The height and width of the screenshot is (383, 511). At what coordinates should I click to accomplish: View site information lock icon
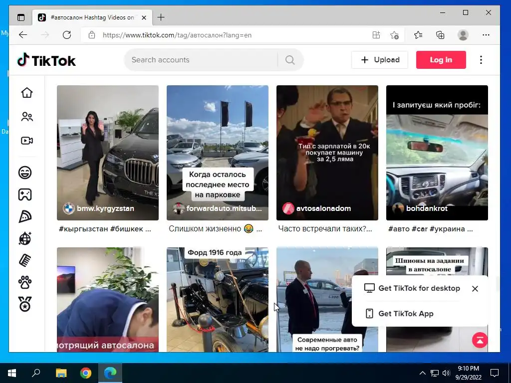pos(92,35)
